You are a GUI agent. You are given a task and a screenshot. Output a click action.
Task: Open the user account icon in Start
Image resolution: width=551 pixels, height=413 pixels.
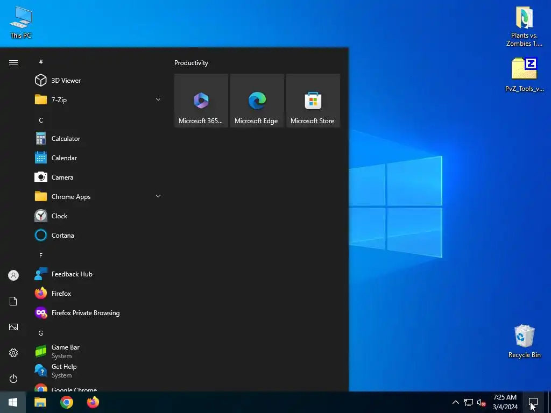pyautogui.click(x=13, y=275)
